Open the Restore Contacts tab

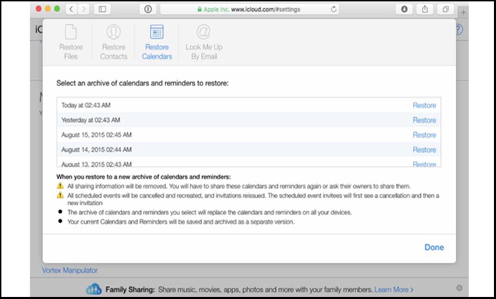pyautogui.click(x=113, y=42)
